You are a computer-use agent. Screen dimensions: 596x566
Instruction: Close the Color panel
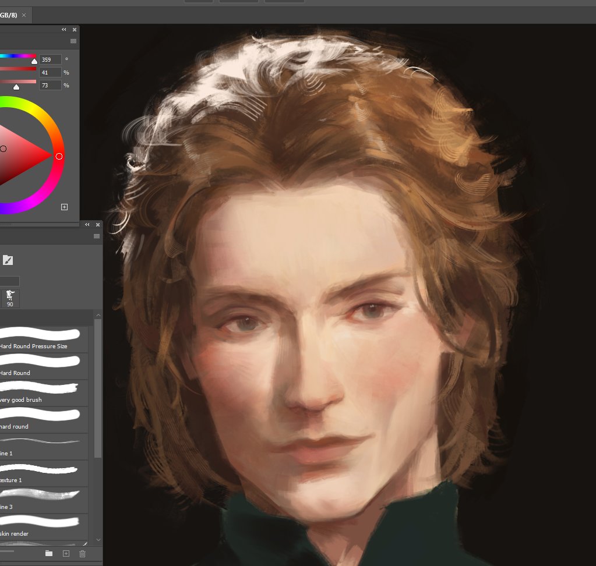pyautogui.click(x=75, y=30)
